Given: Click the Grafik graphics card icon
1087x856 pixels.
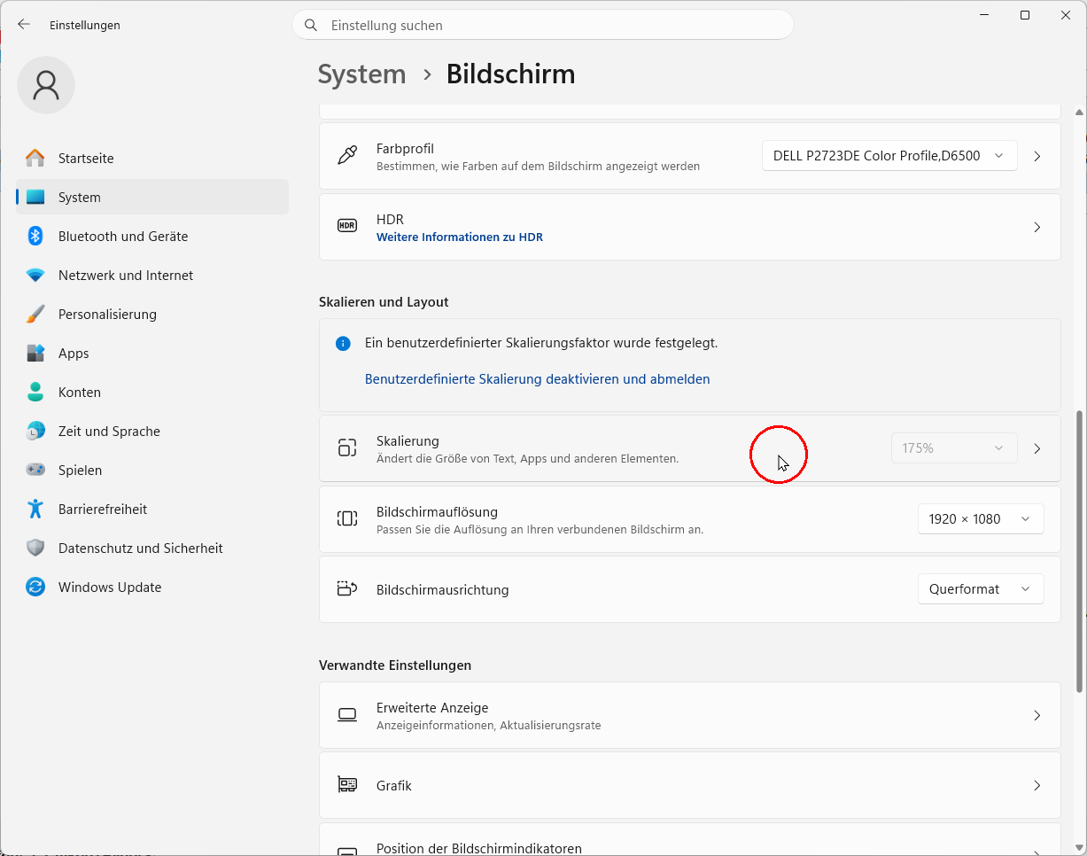Looking at the screenshot, I should pos(347,785).
